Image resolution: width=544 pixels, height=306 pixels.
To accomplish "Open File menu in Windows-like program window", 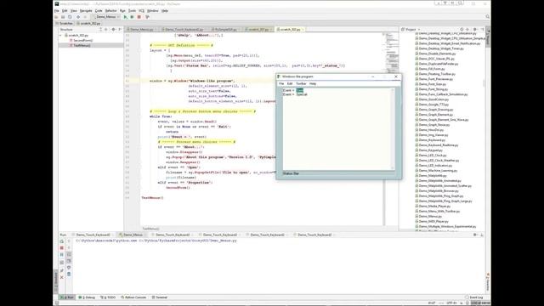I will (281, 83).
